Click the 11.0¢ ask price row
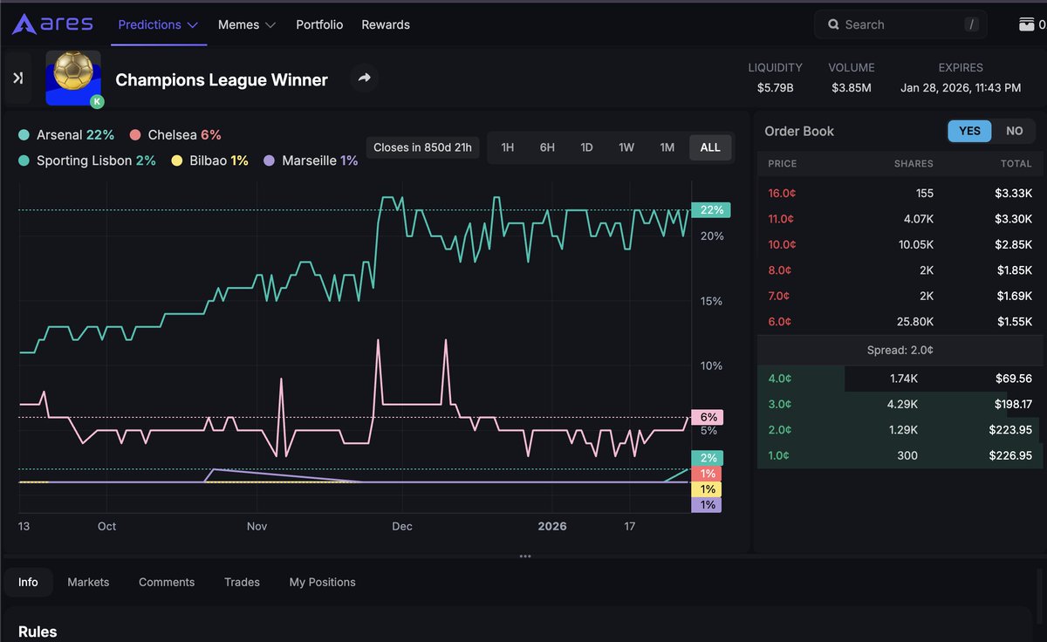Viewport: 1047px width, 642px height. (900, 219)
